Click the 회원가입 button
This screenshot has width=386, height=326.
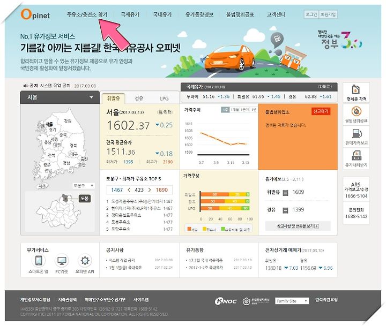click(x=328, y=14)
